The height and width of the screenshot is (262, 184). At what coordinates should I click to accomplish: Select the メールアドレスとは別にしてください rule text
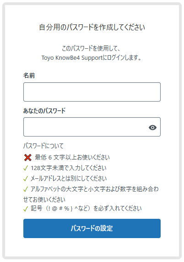tap(69, 179)
